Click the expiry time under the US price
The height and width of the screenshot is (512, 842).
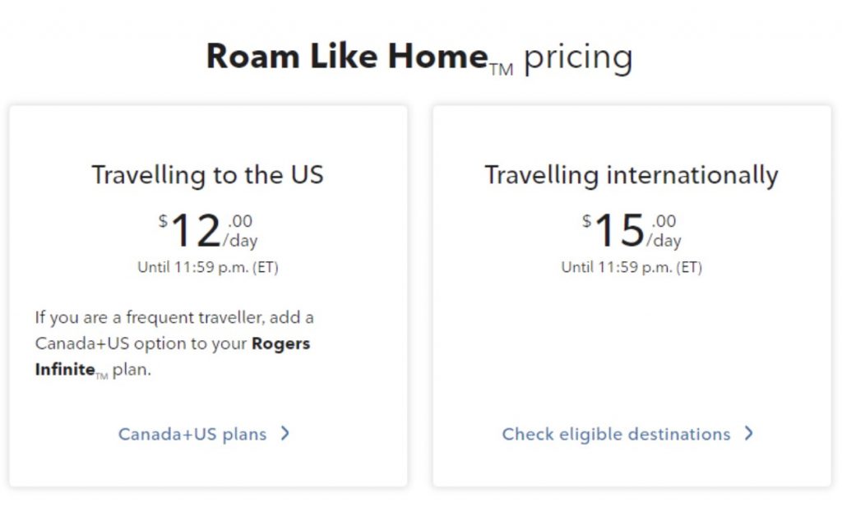click(207, 267)
